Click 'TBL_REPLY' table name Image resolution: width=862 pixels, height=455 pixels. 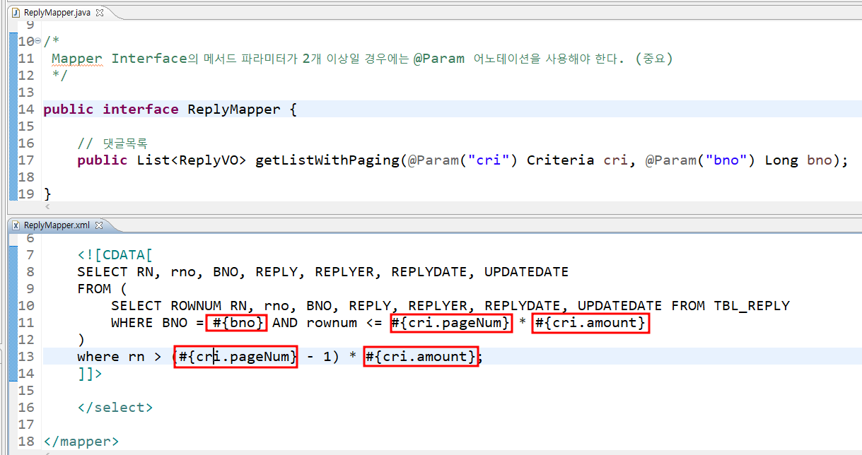click(752, 306)
